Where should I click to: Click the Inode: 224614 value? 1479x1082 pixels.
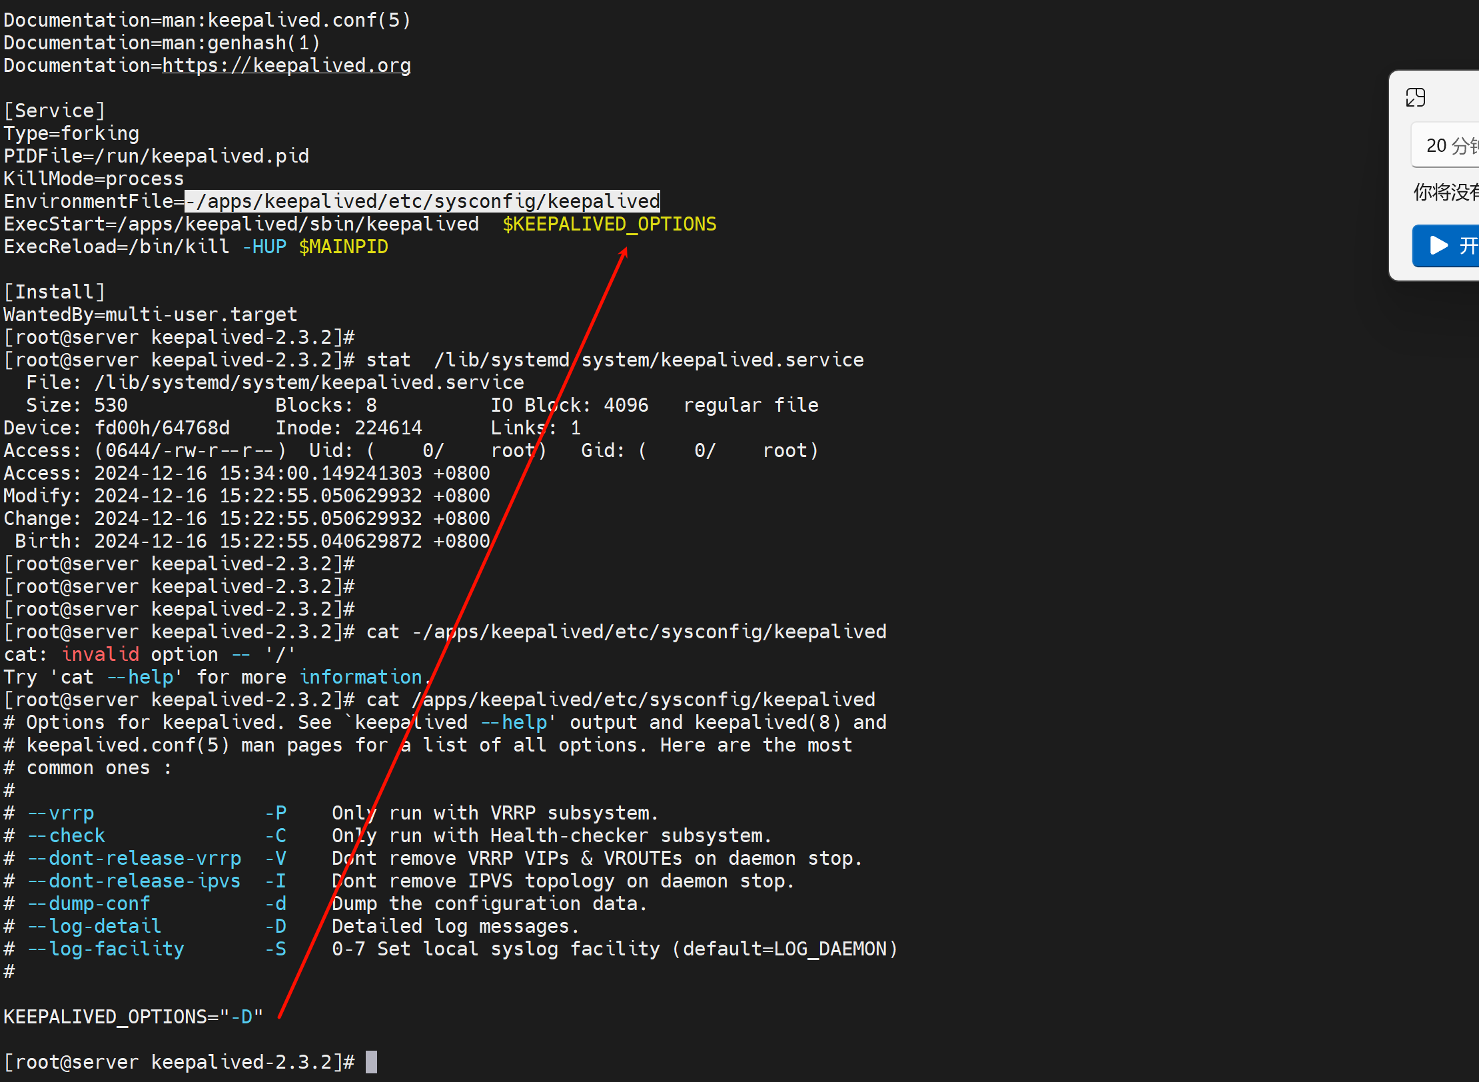(x=348, y=428)
